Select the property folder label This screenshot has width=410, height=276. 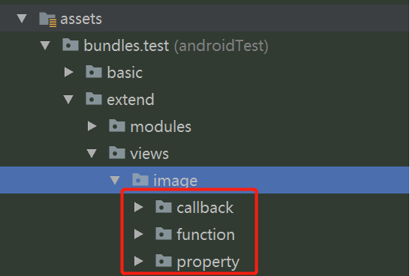(x=208, y=262)
